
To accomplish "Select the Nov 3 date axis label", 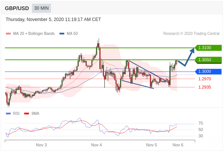I will [x=41, y=145].
